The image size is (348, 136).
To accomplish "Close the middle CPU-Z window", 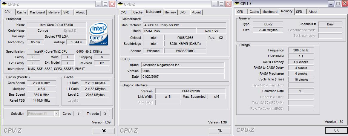I will pyautogui.click(x=229, y=4).
